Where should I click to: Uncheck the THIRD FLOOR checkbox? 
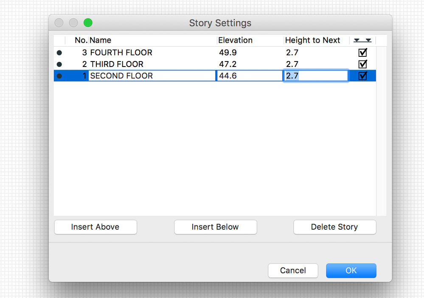362,64
